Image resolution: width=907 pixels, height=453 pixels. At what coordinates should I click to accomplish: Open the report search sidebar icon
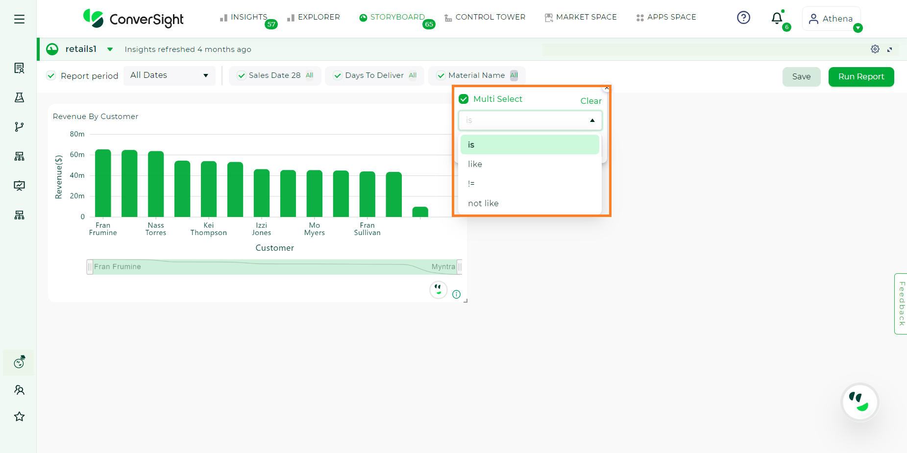pyautogui.click(x=19, y=68)
